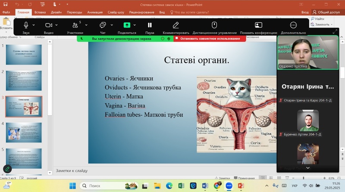345x192 pixels.
Task: Open the Вставка ribbon tab
Action: [40, 12]
